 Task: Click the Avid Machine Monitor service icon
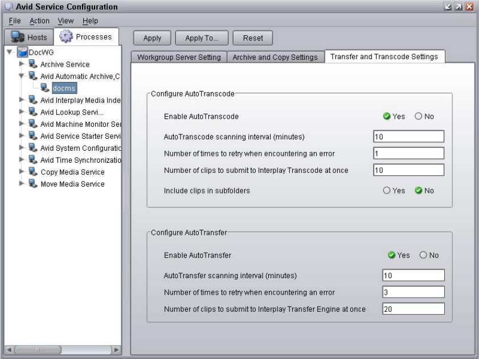click(33, 123)
